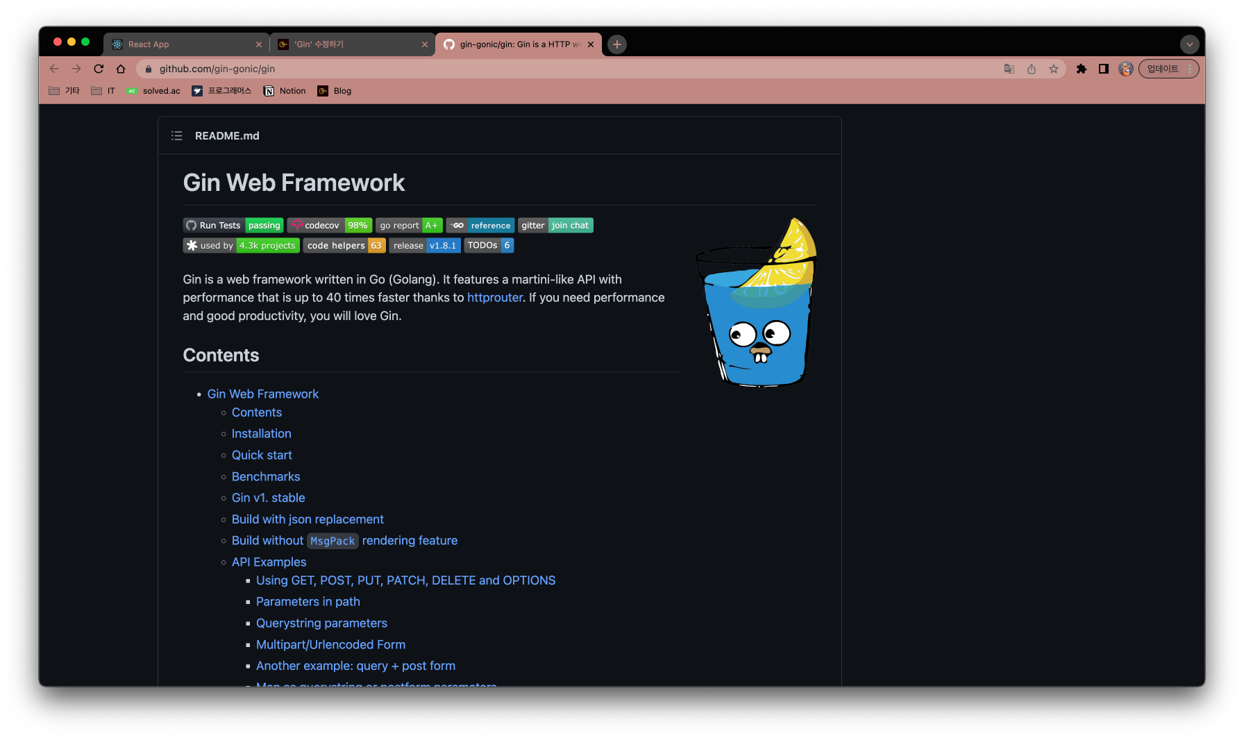The width and height of the screenshot is (1244, 738).
Task: Jump to the Quick start section
Action: coord(262,455)
